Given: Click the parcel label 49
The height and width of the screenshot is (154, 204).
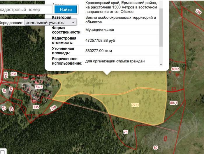Looking at the screenshot, I should pyautogui.click(x=4, y=91).
